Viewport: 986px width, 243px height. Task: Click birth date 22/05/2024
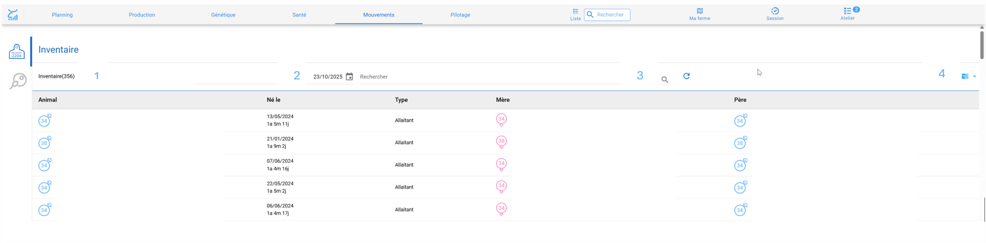pos(280,184)
